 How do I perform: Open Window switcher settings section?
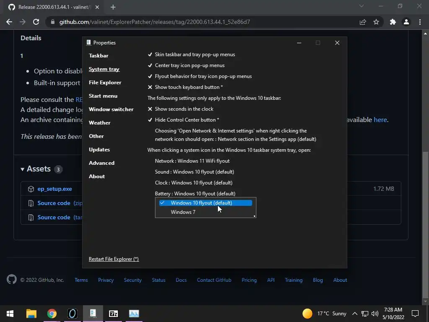pyautogui.click(x=111, y=109)
